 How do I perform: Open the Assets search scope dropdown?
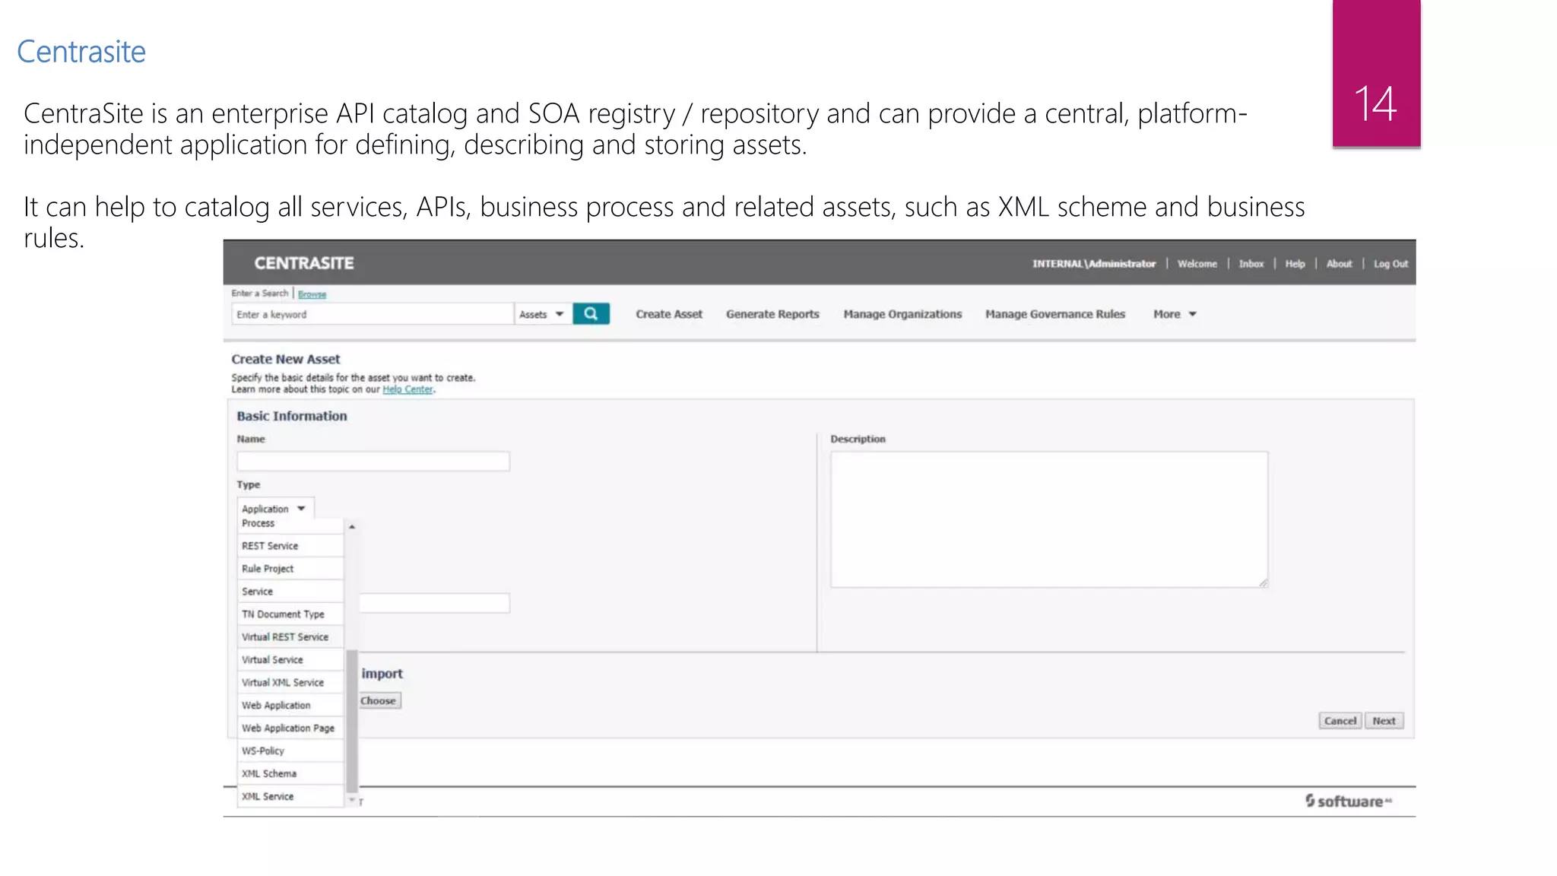(541, 314)
